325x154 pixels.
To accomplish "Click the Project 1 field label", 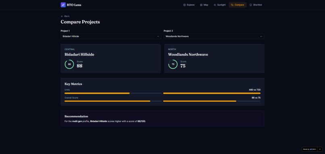I will [65, 31].
